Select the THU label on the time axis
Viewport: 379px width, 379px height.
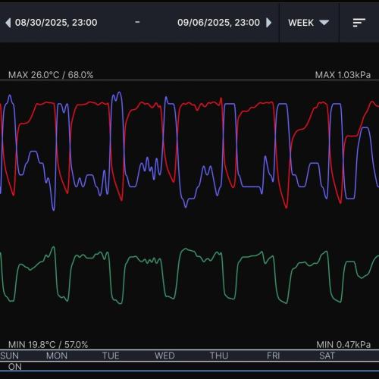point(219,356)
